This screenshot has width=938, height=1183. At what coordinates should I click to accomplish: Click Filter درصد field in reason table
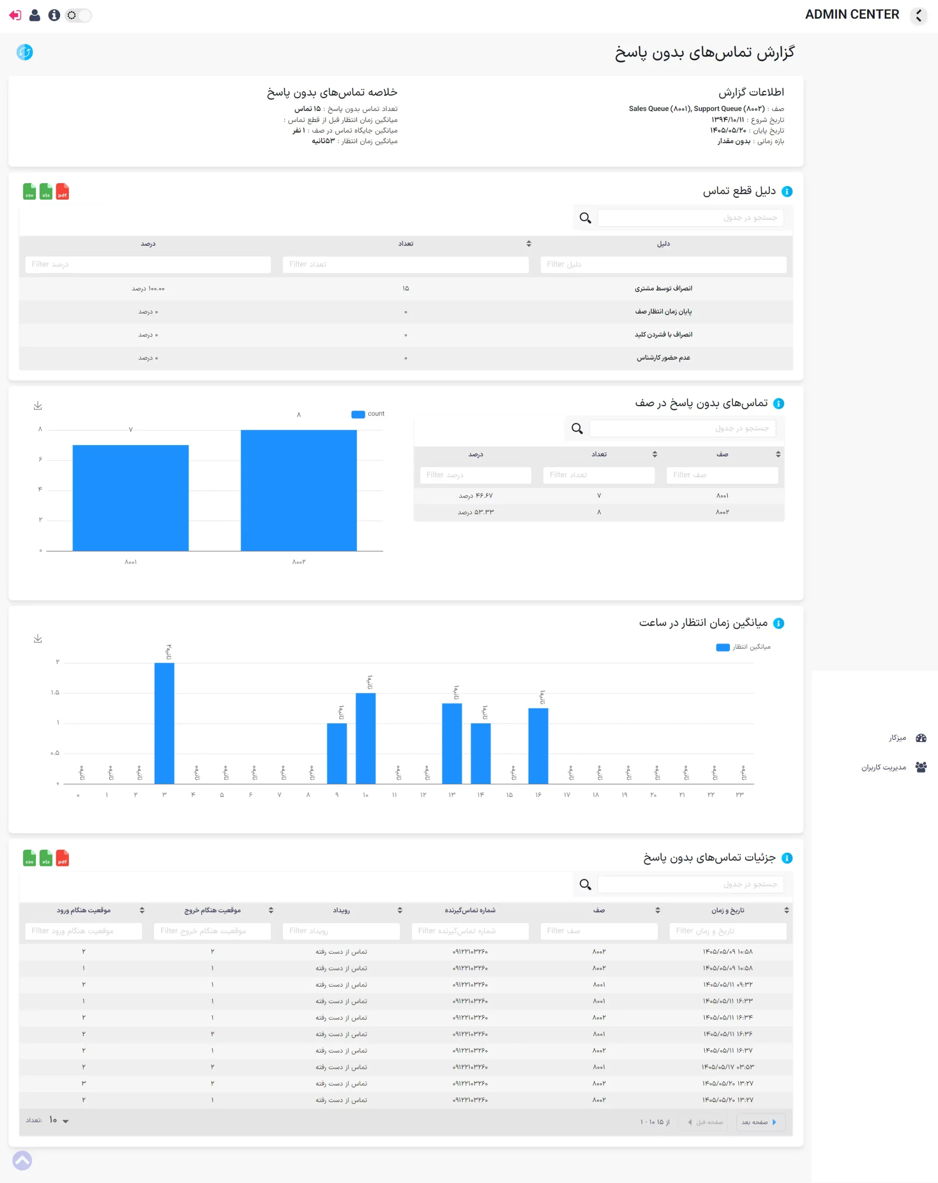[148, 264]
